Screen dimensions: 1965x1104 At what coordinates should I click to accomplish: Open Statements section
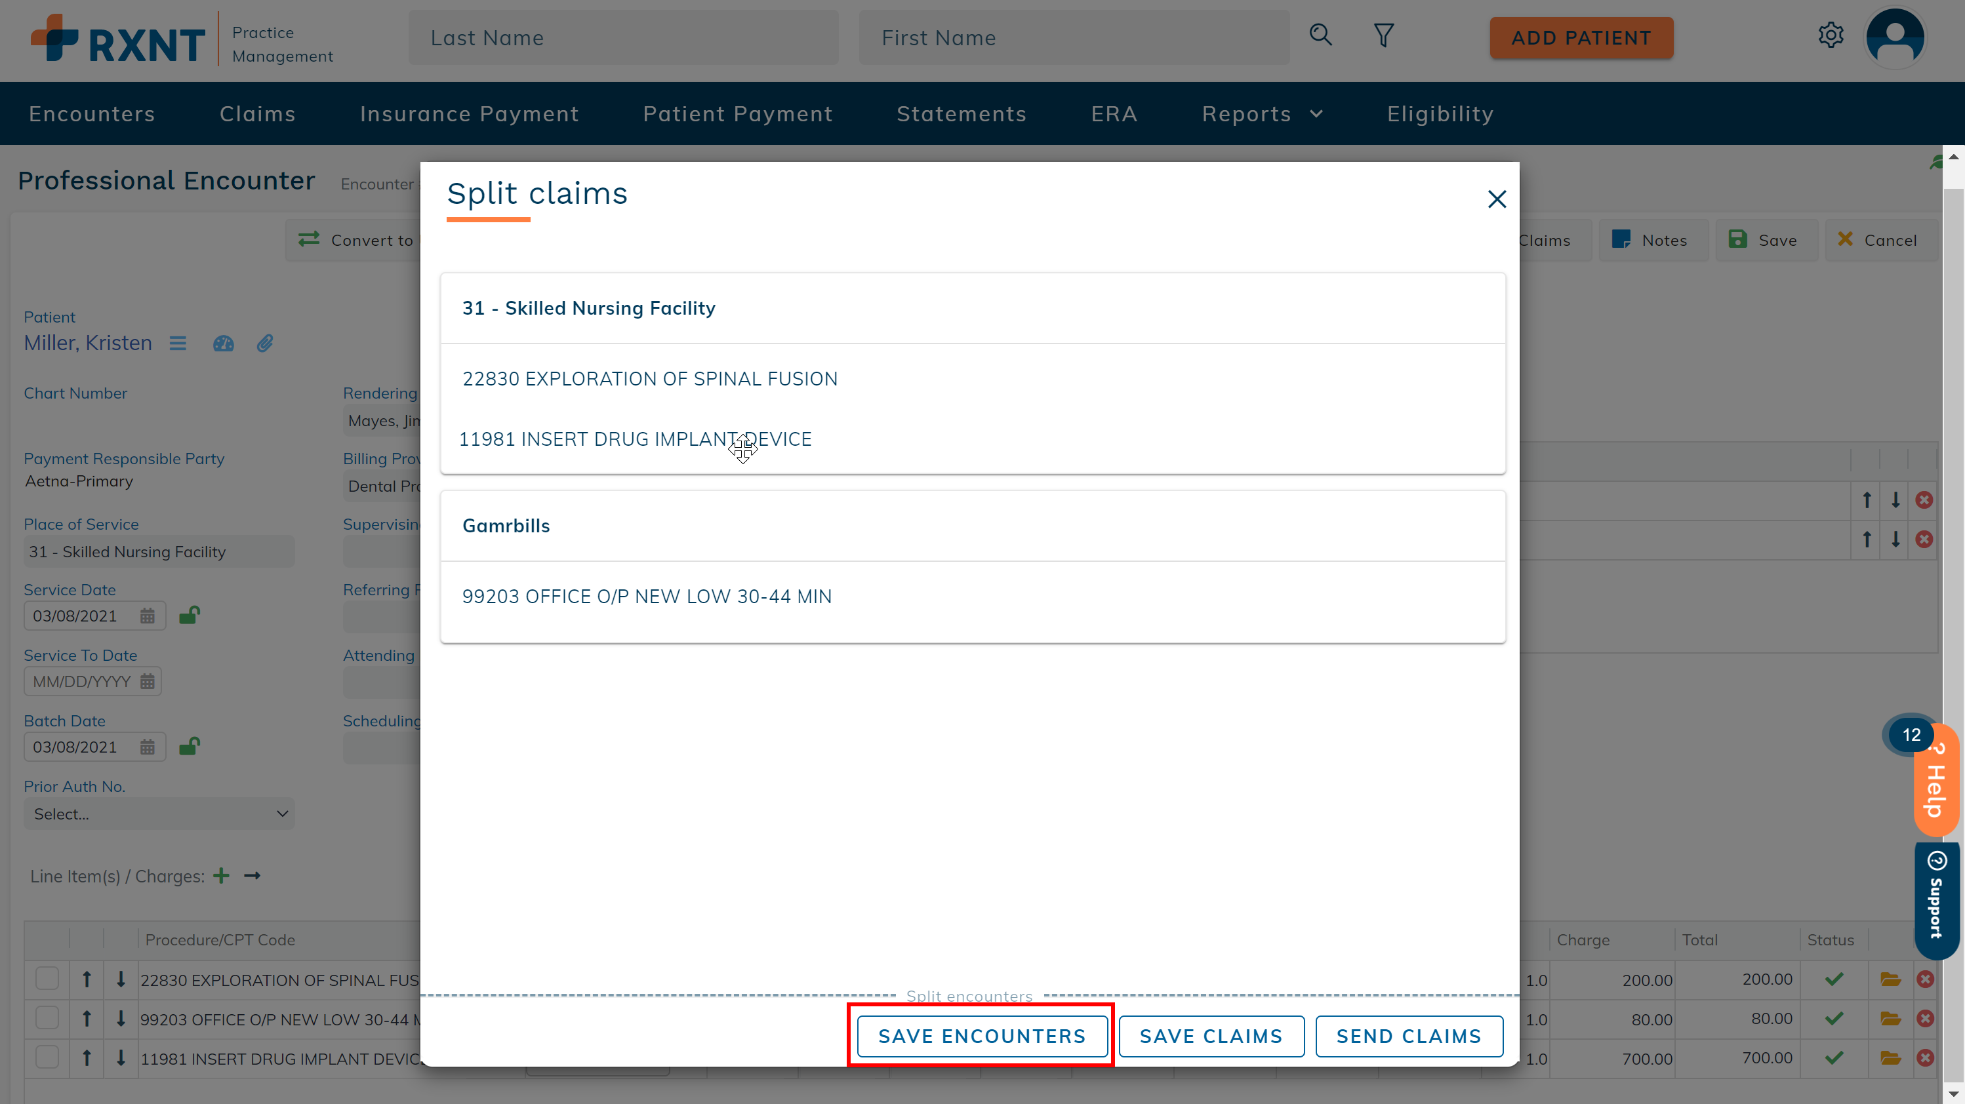pyautogui.click(x=961, y=113)
